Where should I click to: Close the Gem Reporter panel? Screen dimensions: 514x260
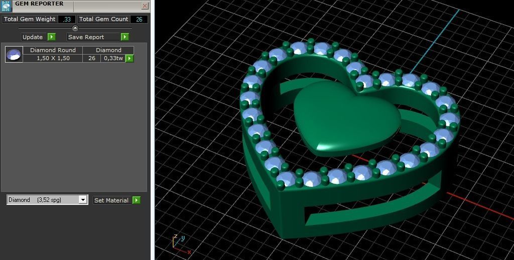(x=145, y=6)
